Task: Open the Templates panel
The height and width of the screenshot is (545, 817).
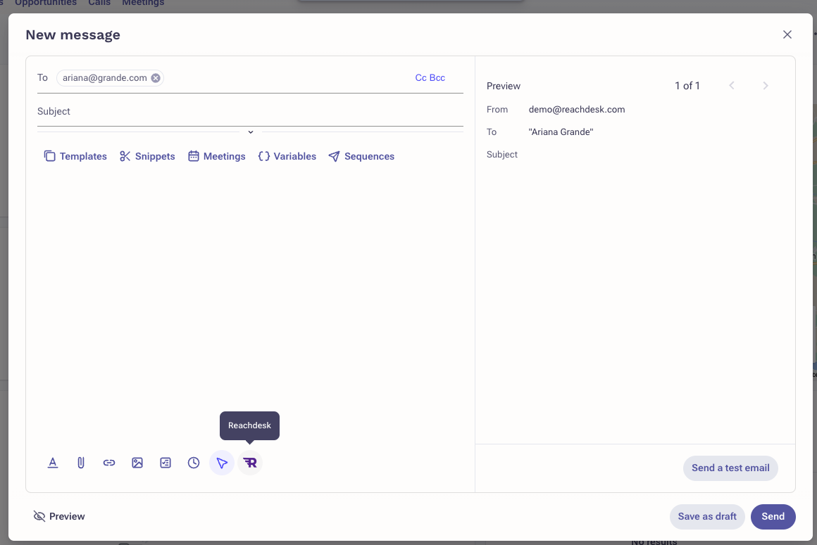Action: [75, 156]
